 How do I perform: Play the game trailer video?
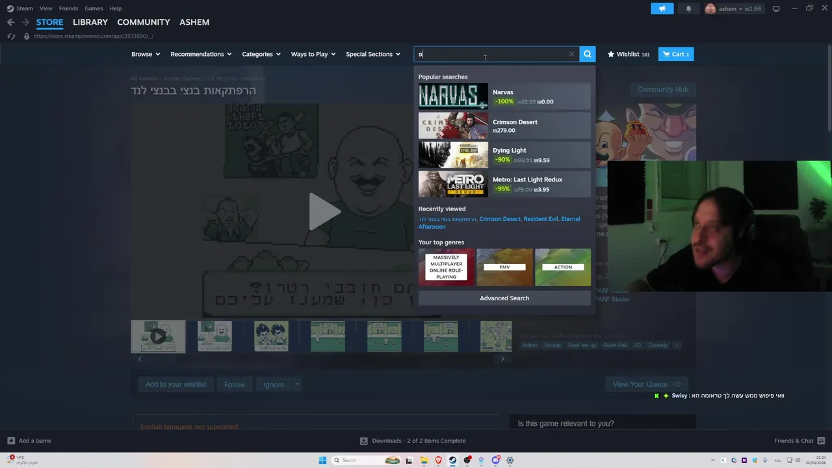coord(323,211)
